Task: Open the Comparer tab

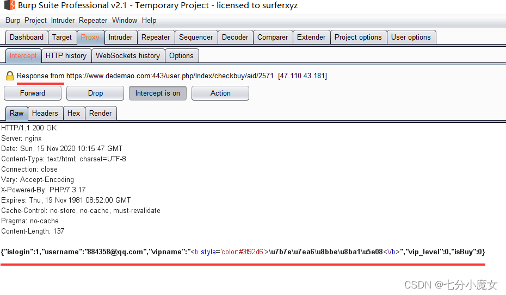Action: (273, 37)
